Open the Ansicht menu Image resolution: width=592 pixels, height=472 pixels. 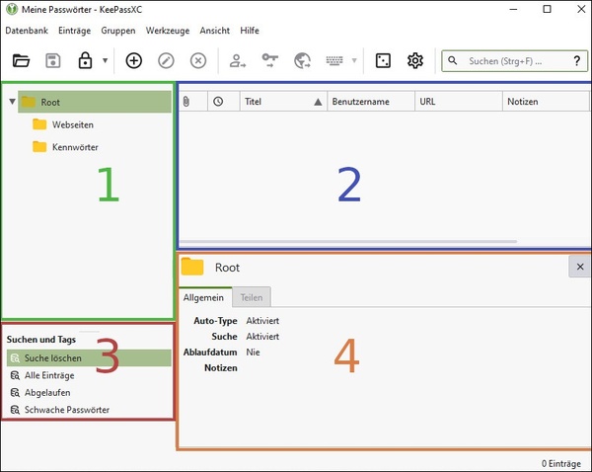pos(215,31)
